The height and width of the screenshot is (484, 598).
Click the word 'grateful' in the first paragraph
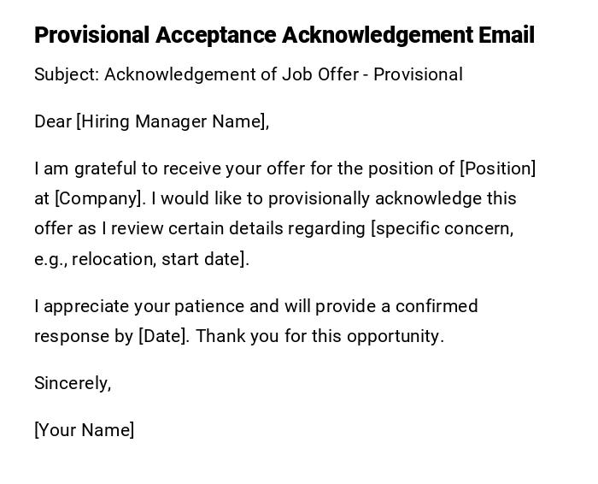pos(107,168)
